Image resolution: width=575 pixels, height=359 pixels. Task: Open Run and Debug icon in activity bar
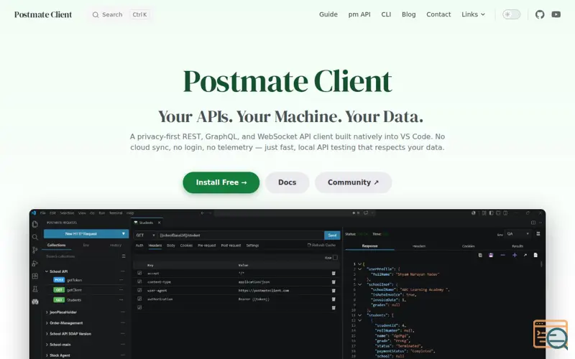[x=35, y=263]
